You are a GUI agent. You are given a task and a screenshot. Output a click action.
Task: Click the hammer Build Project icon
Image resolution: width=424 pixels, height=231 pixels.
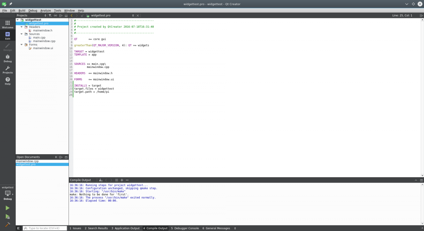click(x=7, y=225)
